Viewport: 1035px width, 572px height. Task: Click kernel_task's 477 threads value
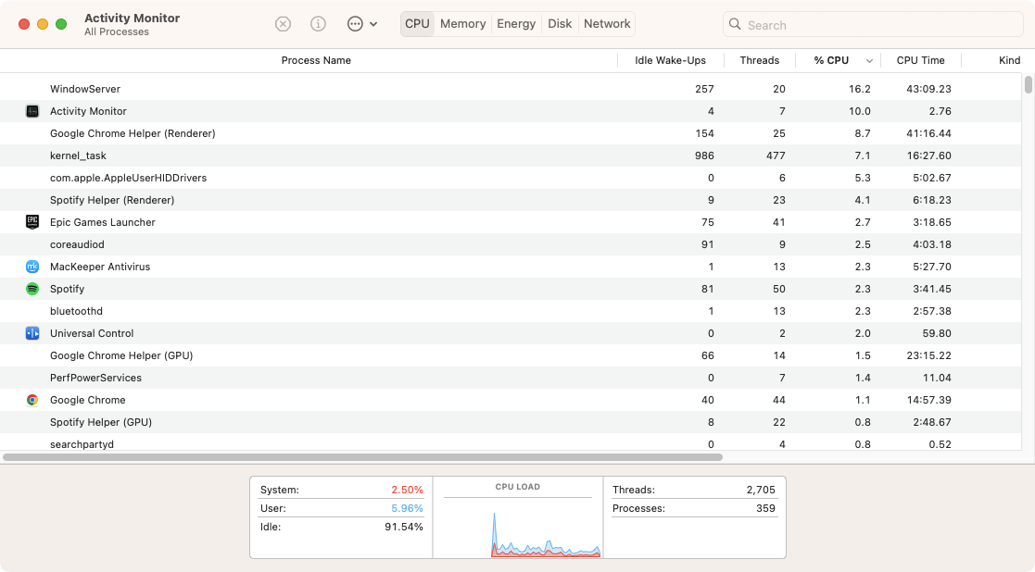point(776,156)
